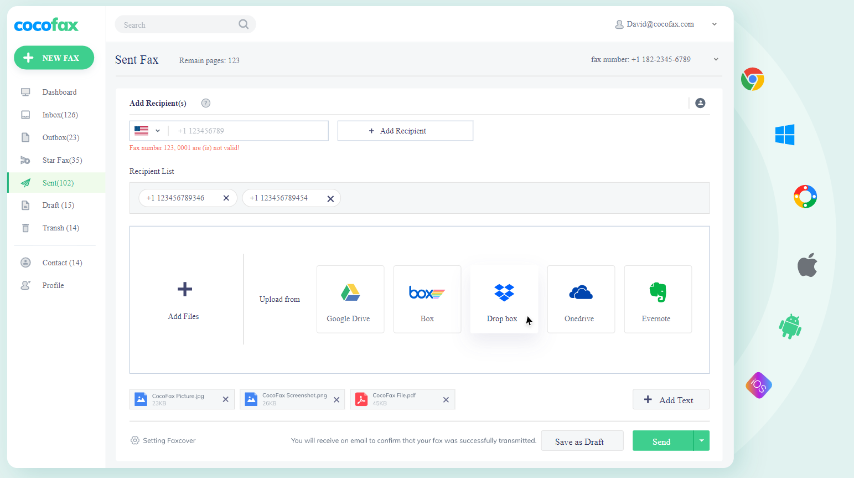Import a file from Evernote
Viewport: 854px width, 478px height.
[x=658, y=299]
